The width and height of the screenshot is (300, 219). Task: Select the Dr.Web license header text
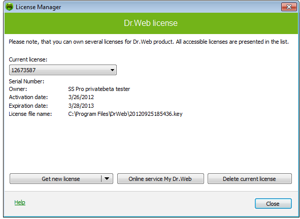pyautogui.click(x=151, y=23)
